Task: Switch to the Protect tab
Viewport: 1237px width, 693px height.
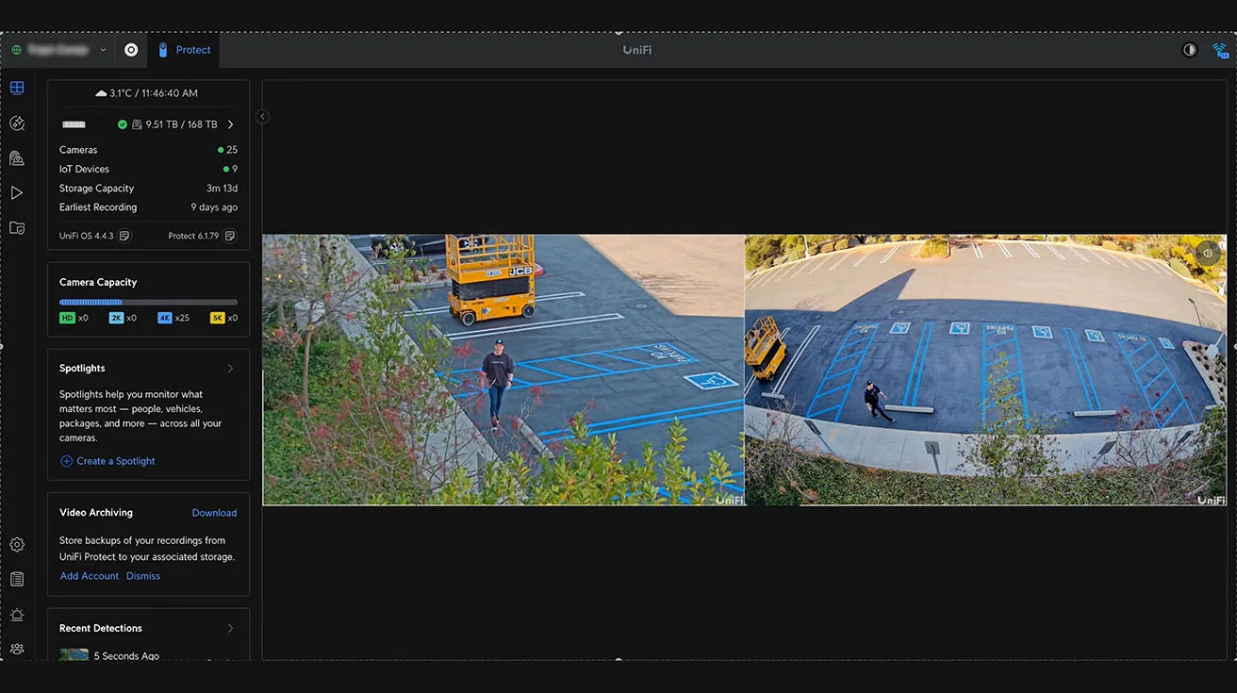Action: (x=184, y=50)
